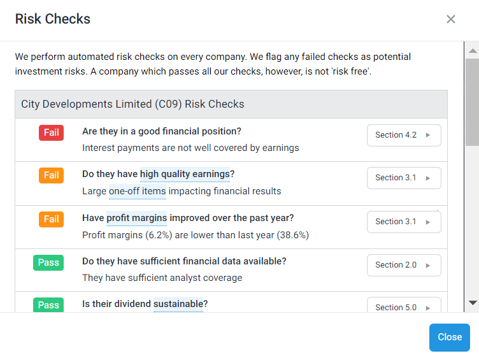Open Section 3.1 for profit margins check

pyautogui.click(x=404, y=222)
